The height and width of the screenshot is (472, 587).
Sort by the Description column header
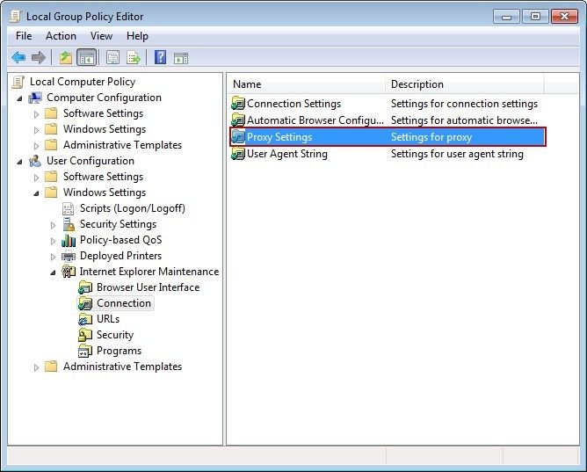point(464,84)
